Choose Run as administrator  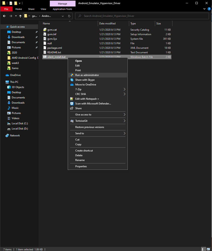point(98,75)
